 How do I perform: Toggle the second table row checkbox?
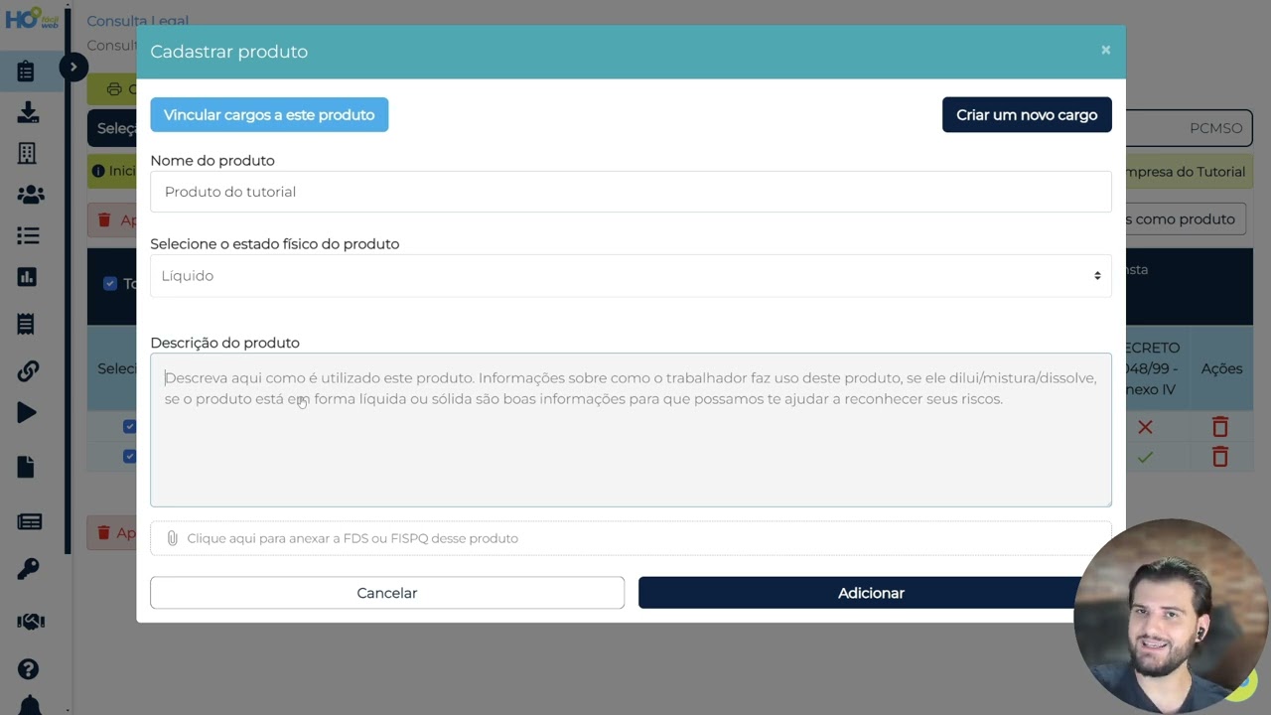point(129,456)
